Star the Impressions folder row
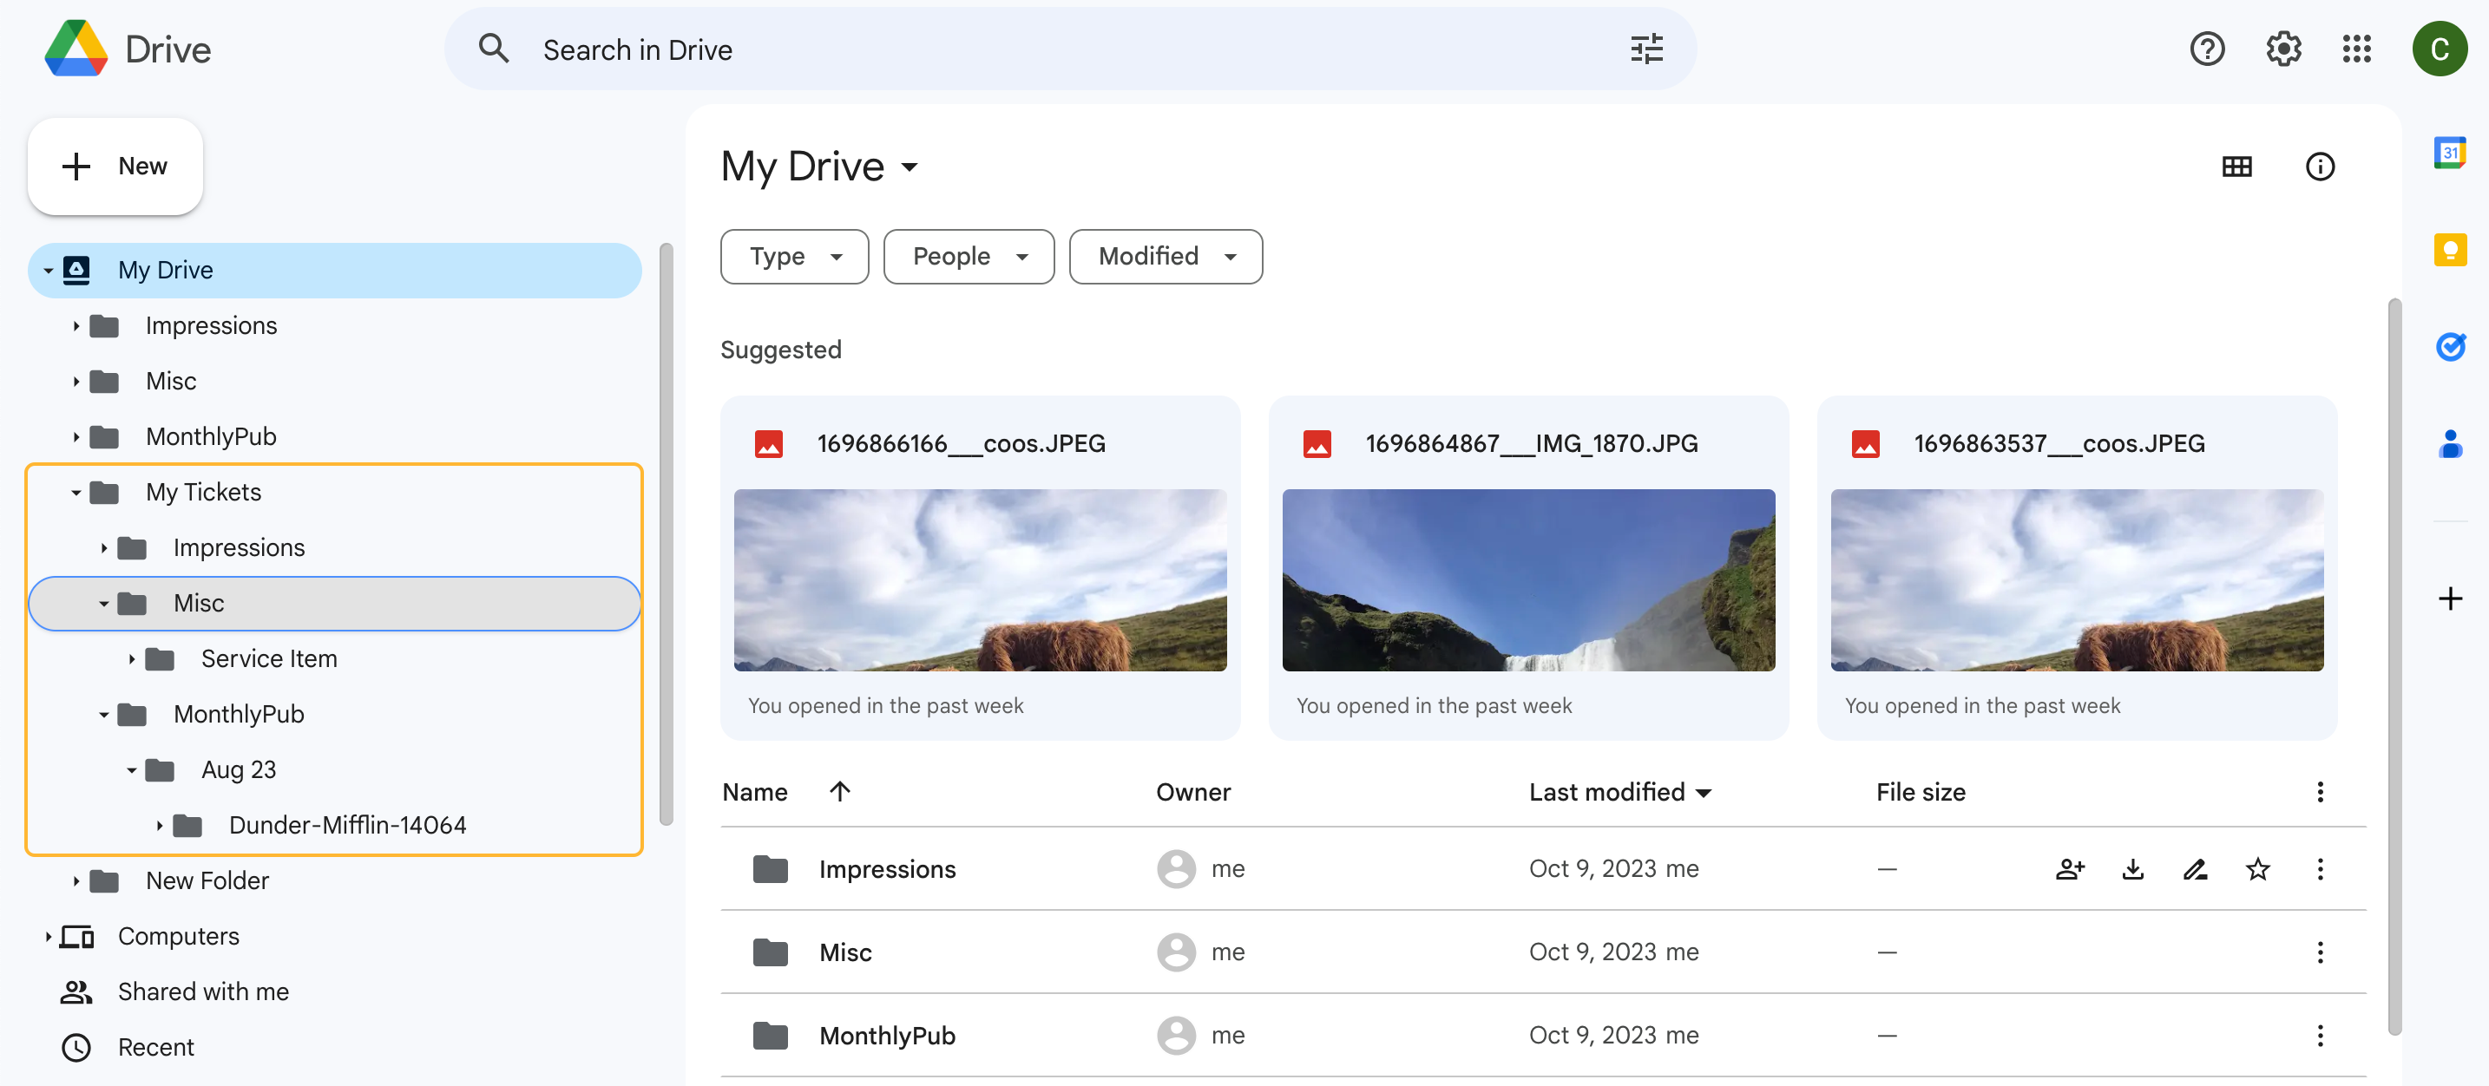Screen dimensions: 2489x1086 [2257, 869]
